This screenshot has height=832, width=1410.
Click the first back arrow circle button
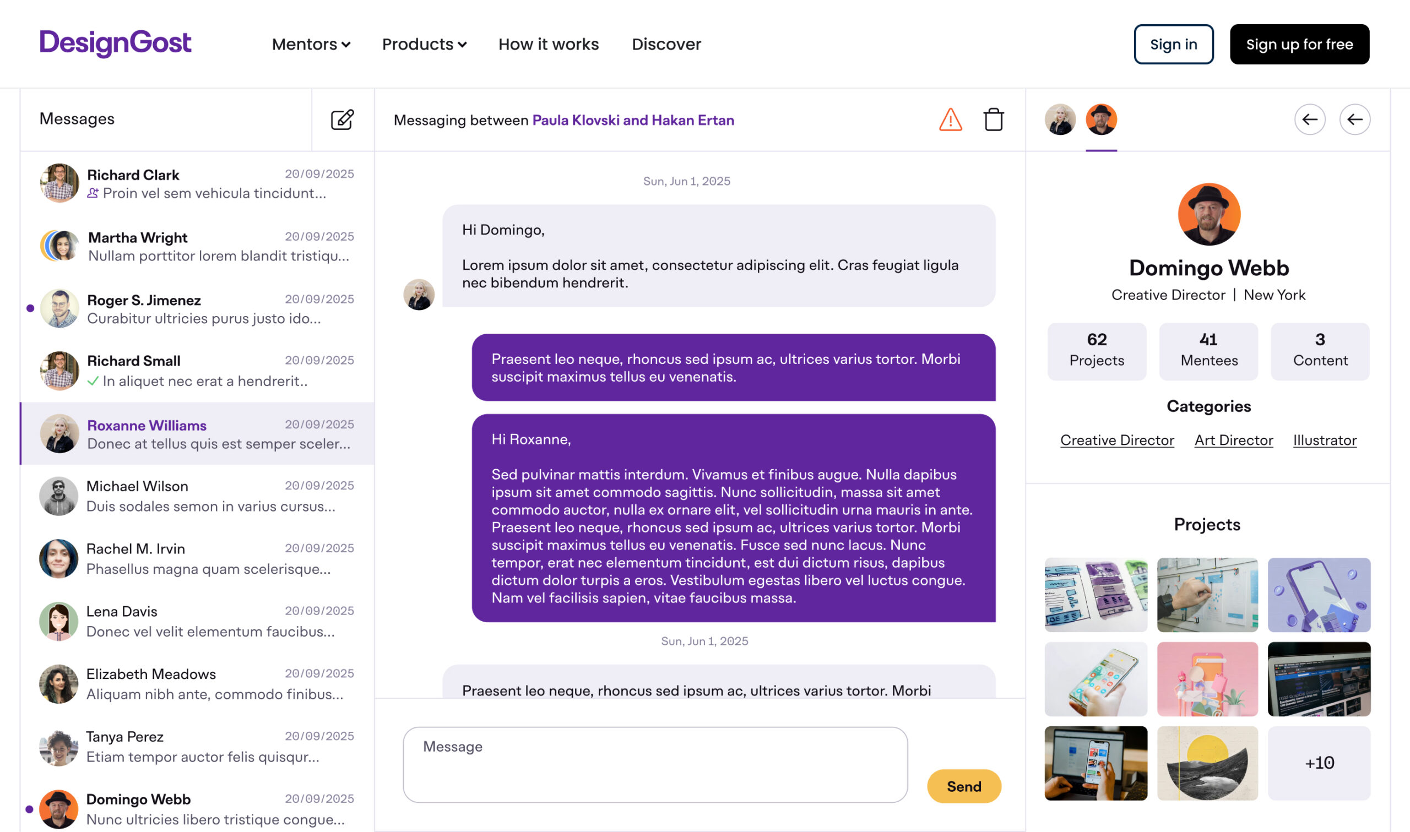pyautogui.click(x=1310, y=119)
